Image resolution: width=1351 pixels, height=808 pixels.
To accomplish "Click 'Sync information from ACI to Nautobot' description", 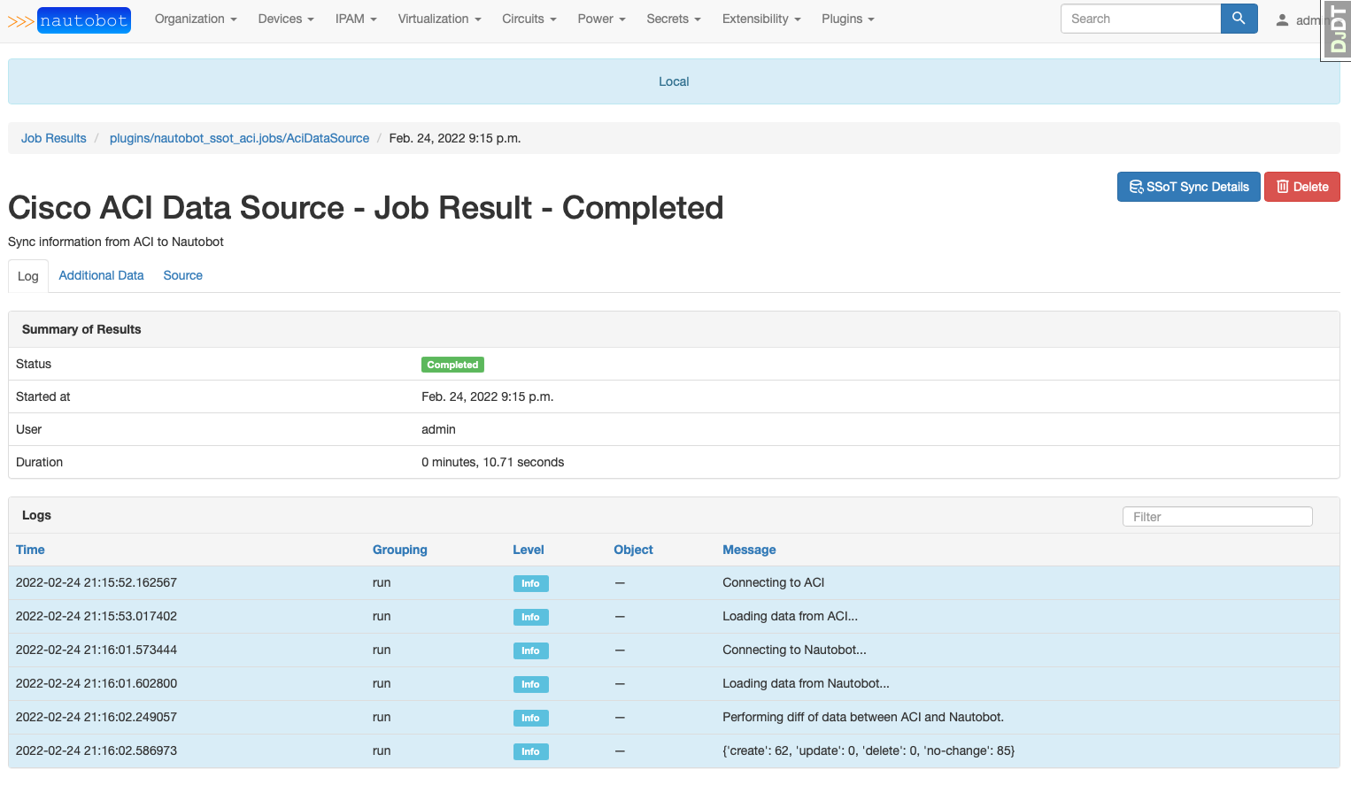I will 116,242.
